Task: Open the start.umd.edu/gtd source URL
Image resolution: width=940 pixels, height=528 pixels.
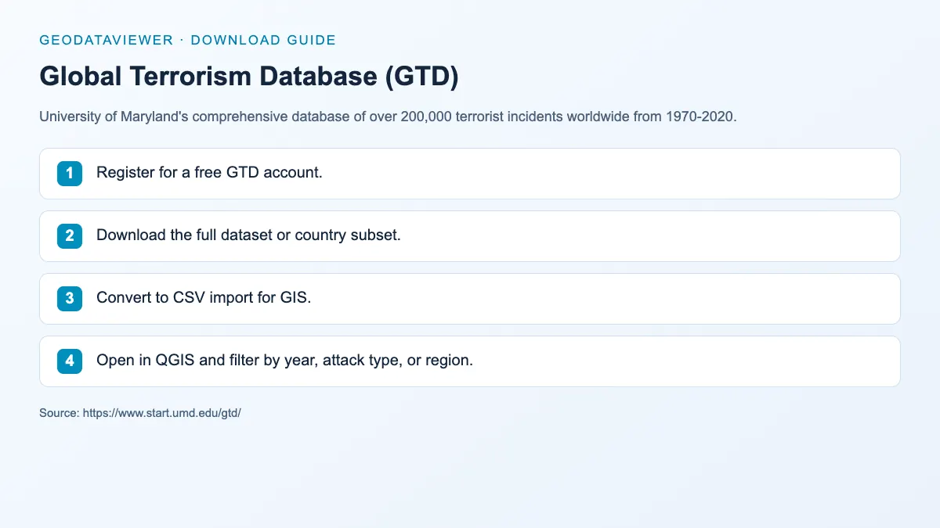Action: [162, 412]
